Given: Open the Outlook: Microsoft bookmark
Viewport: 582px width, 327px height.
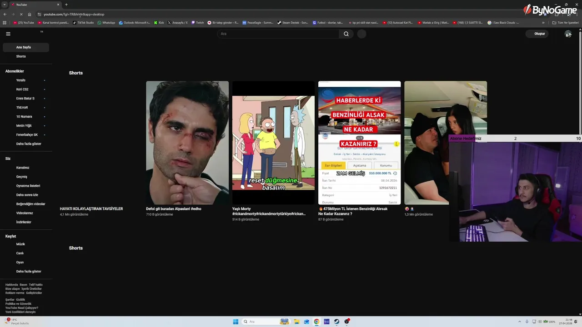Looking at the screenshot, I should click(x=135, y=22).
